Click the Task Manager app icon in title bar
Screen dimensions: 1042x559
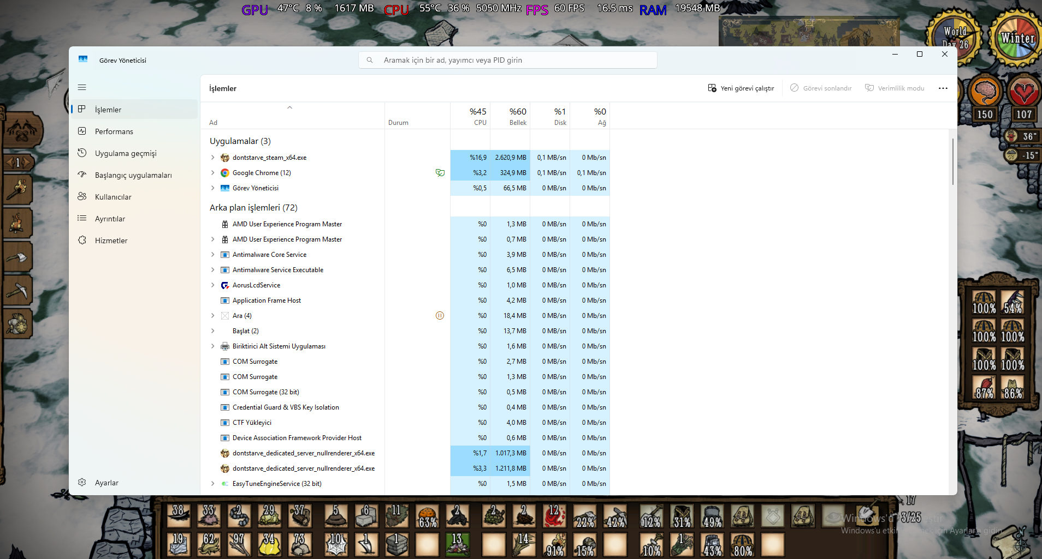click(83, 60)
